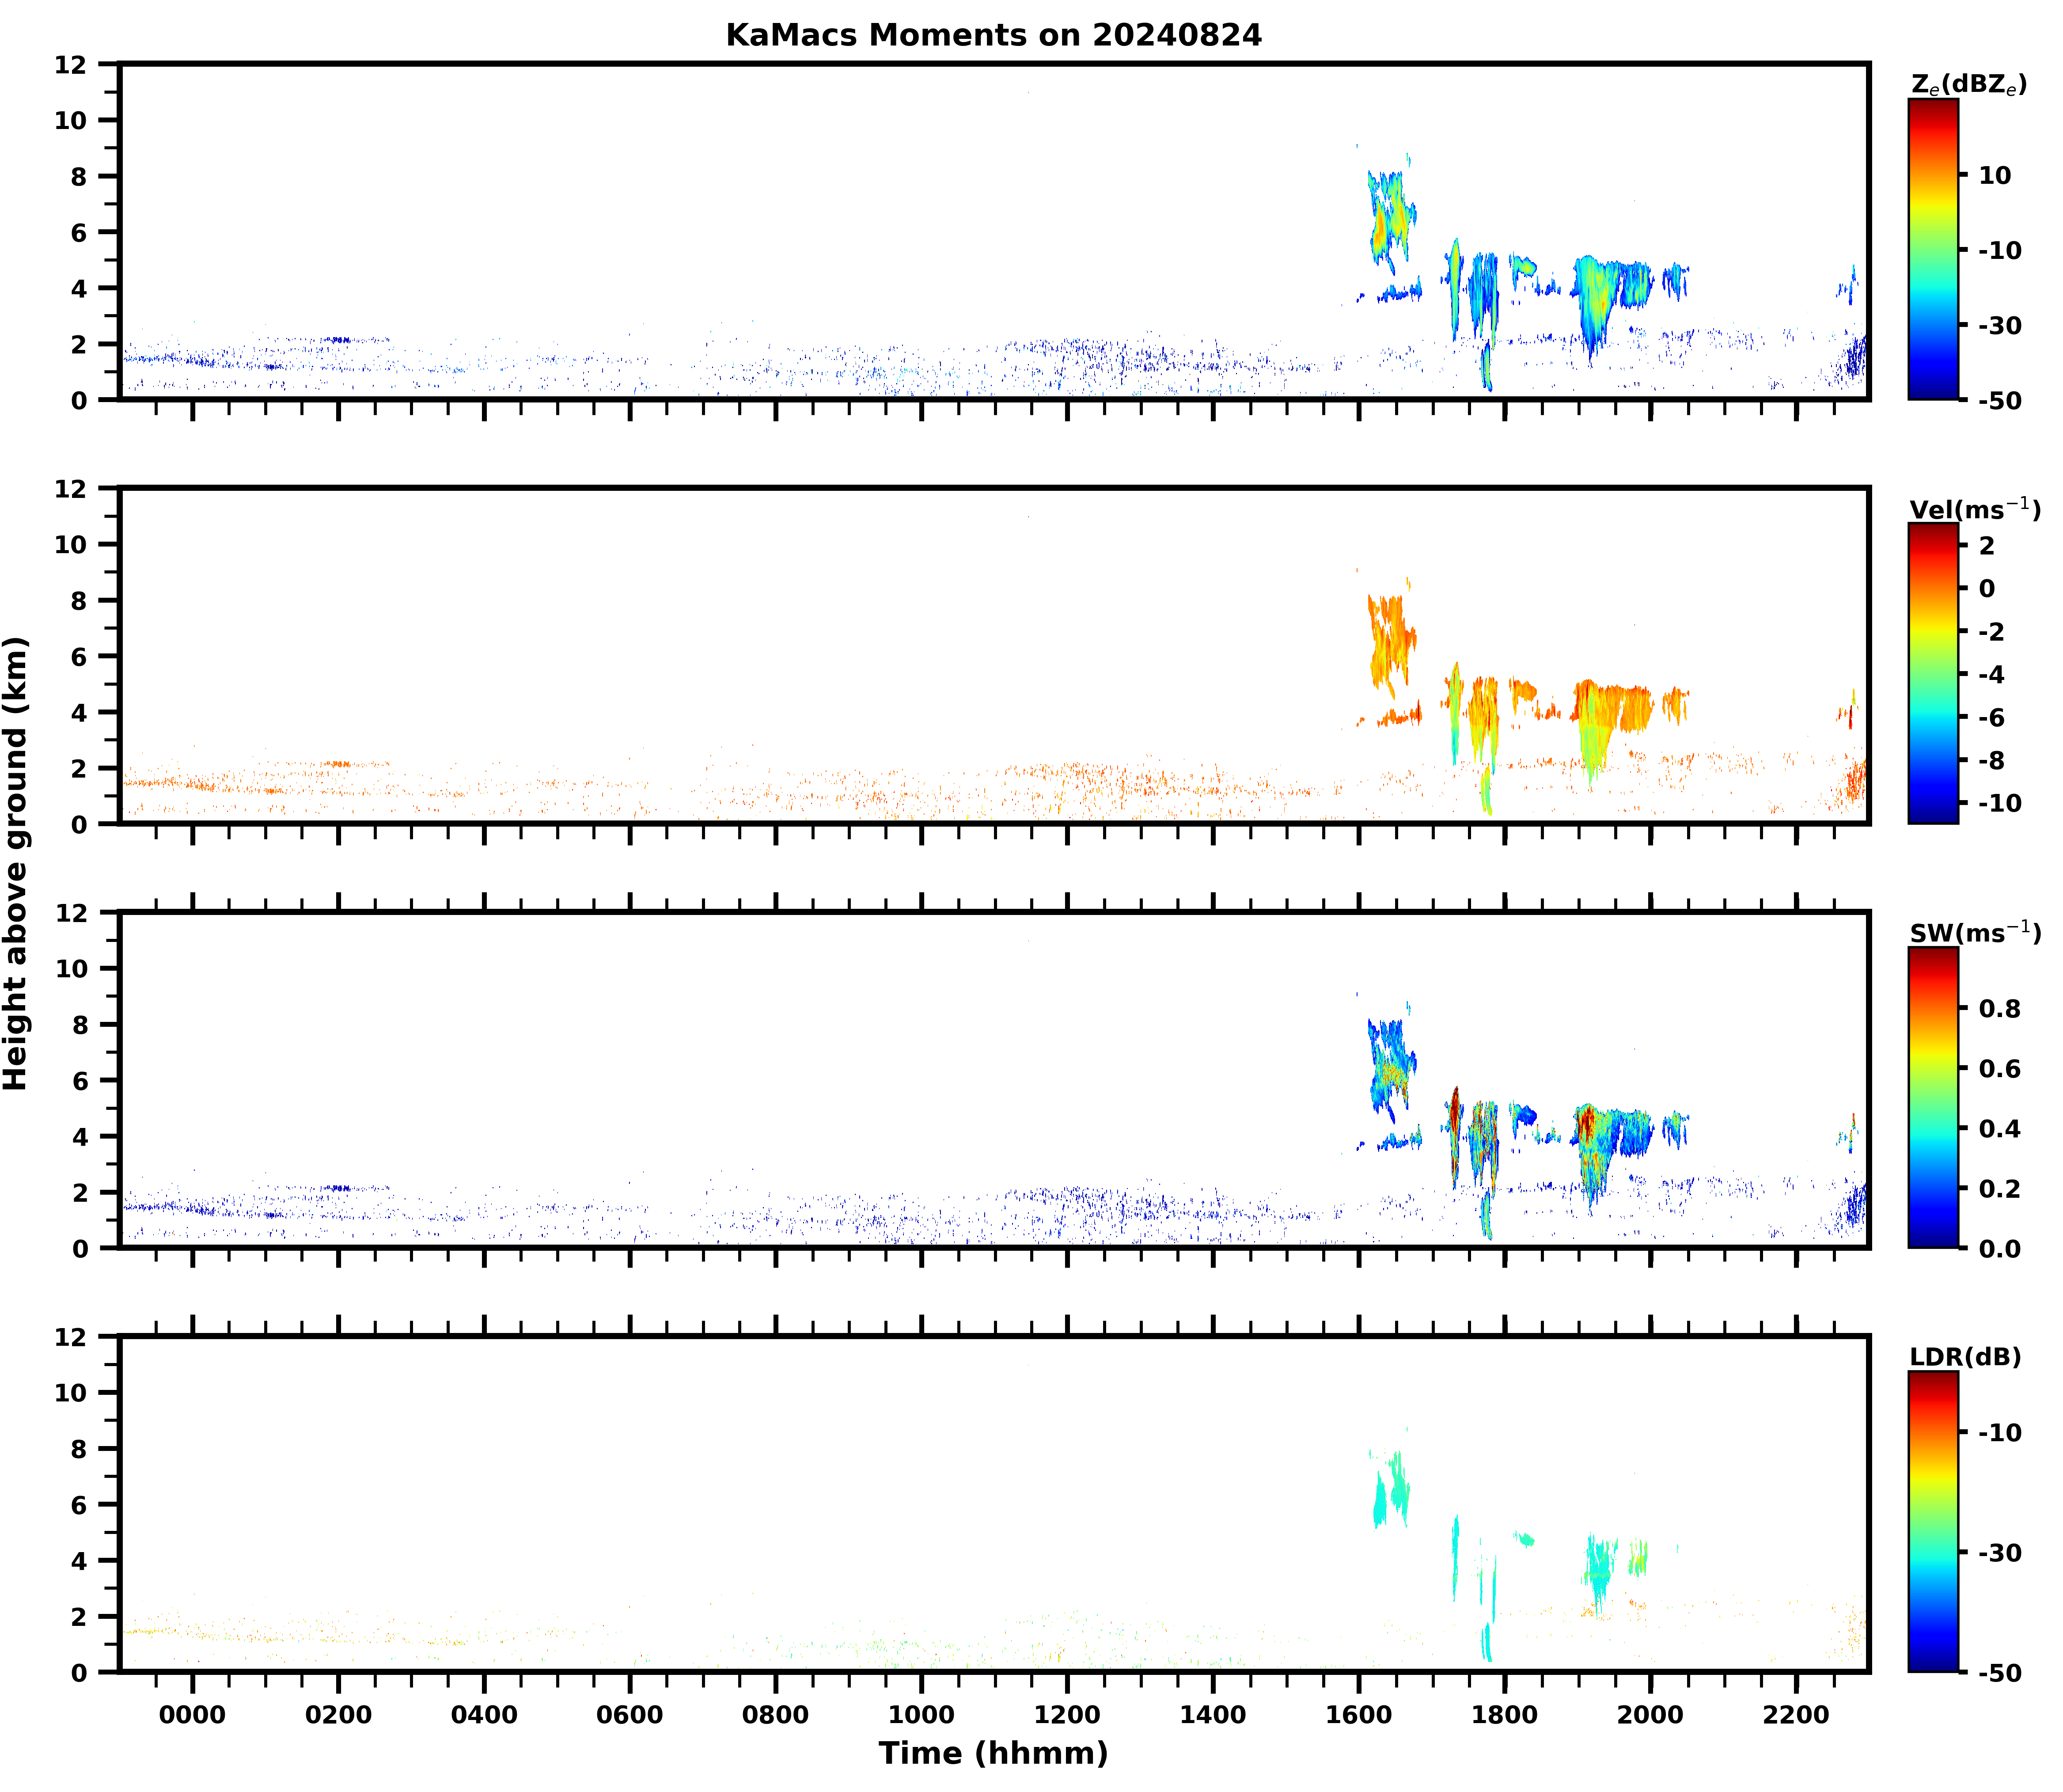Image resolution: width=2063 pixels, height=1792 pixels.
Task: Click the Time (hhmm) axis label
Action: tap(993, 1753)
